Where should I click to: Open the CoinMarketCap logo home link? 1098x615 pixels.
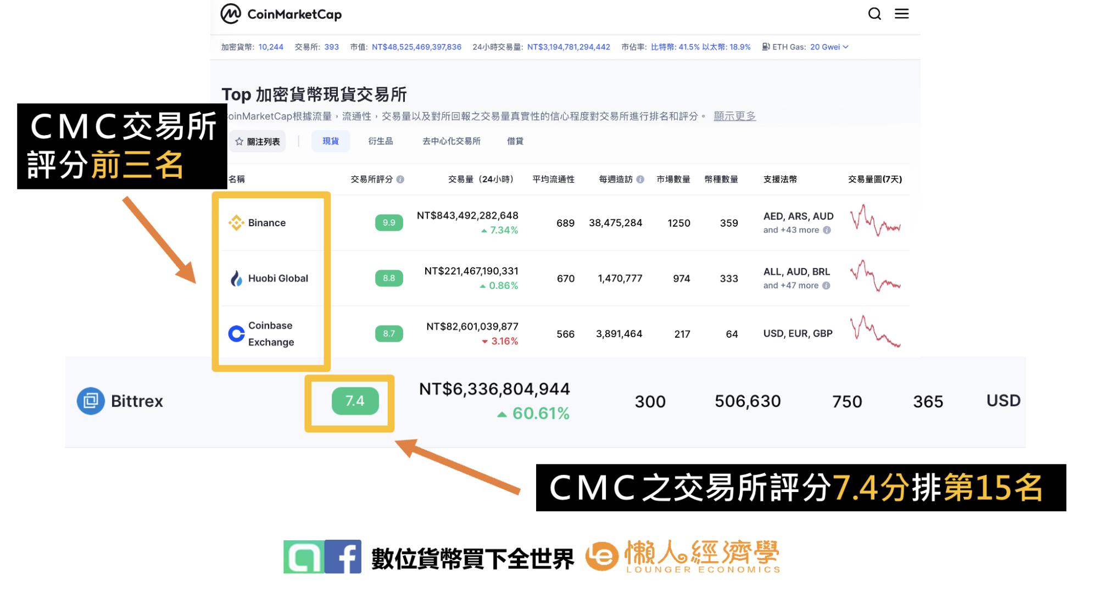[x=281, y=14]
